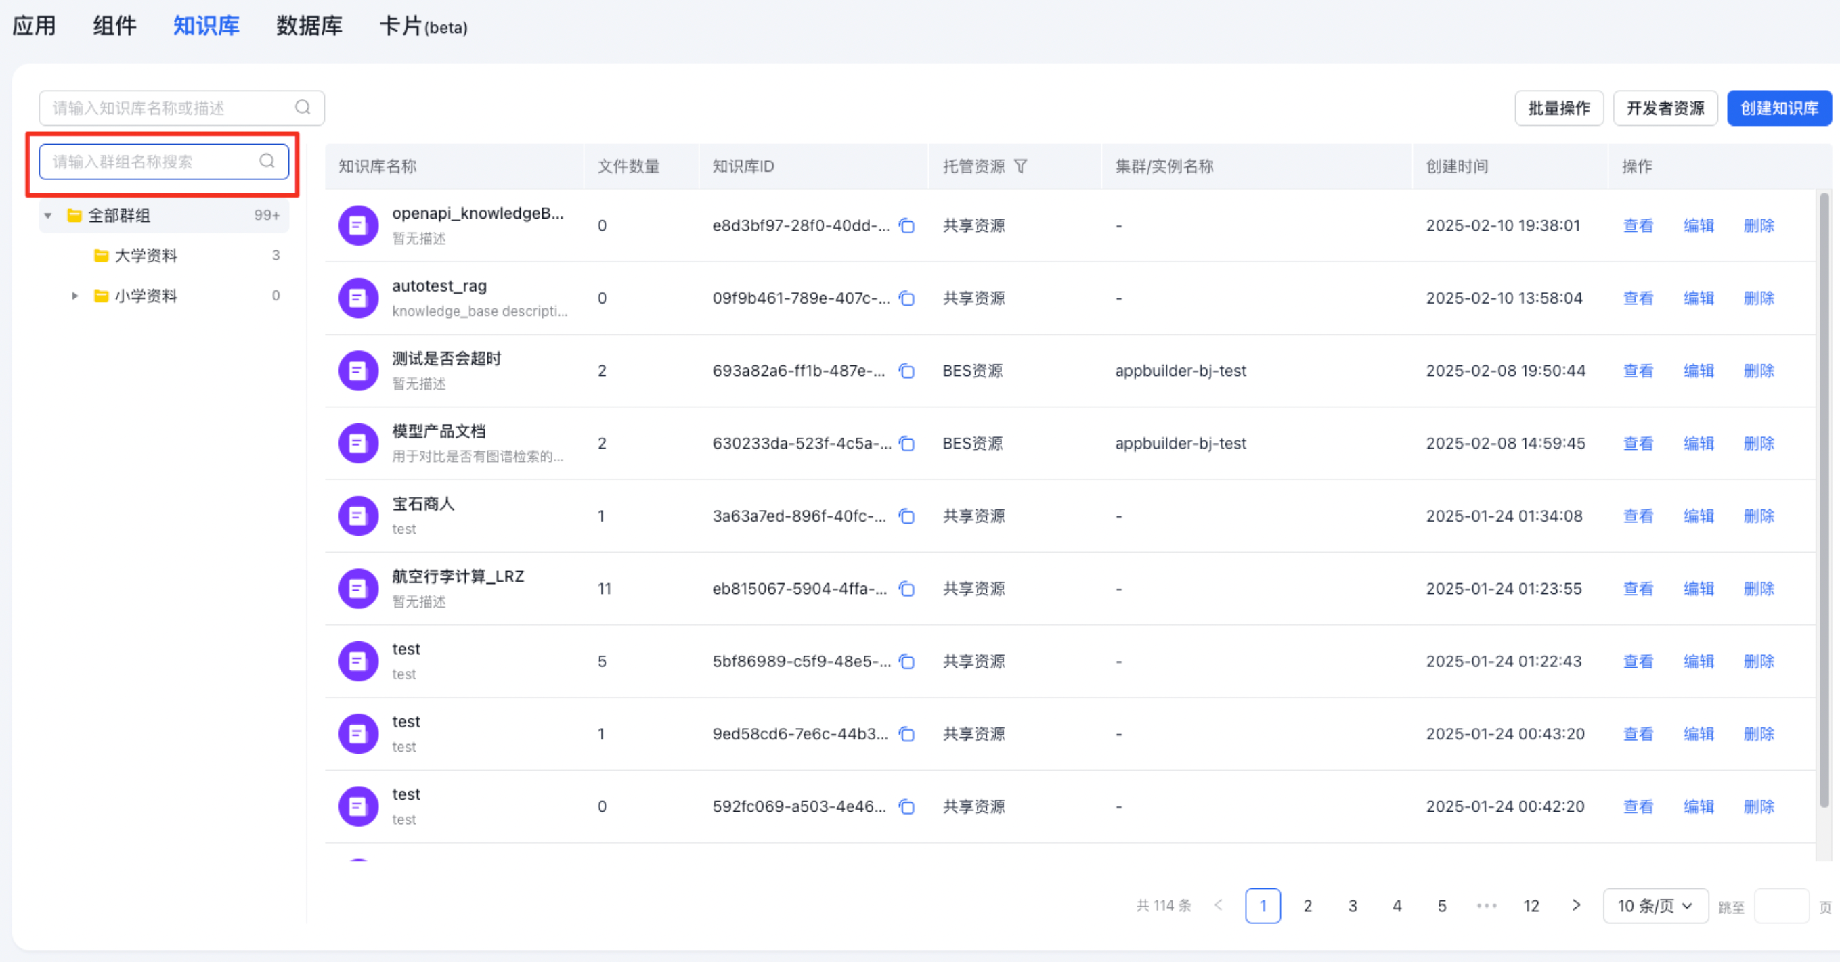This screenshot has height=962, width=1840.
Task: Click the 批量操作 button
Action: (1558, 108)
